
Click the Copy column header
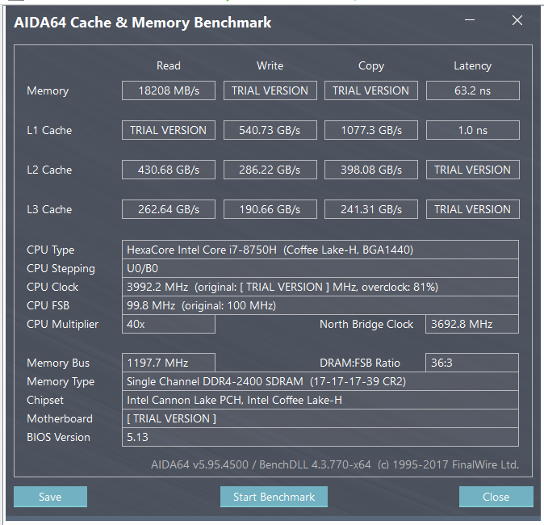(x=371, y=66)
